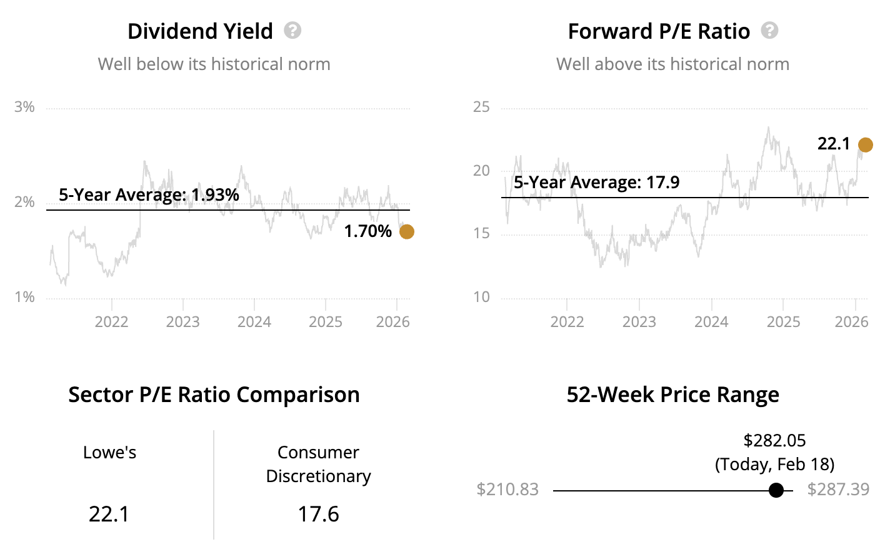Click the 2024 label on the Forward P/E axis
This screenshot has height=549, width=885.
click(x=711, y=321)
